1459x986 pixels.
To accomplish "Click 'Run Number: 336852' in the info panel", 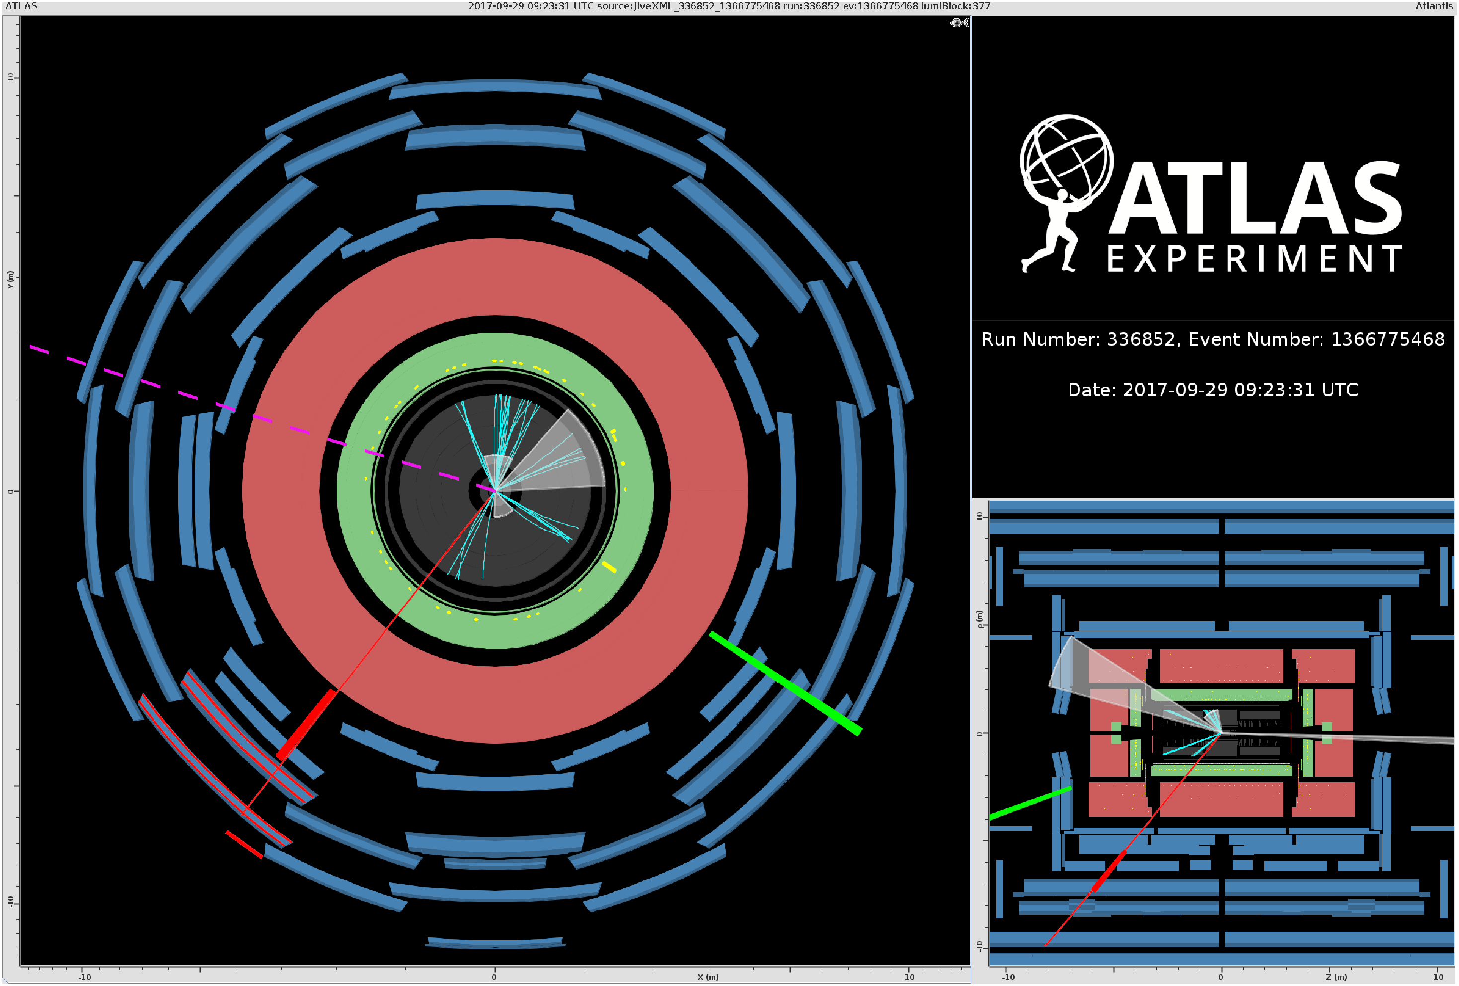I will [1078, 340].
